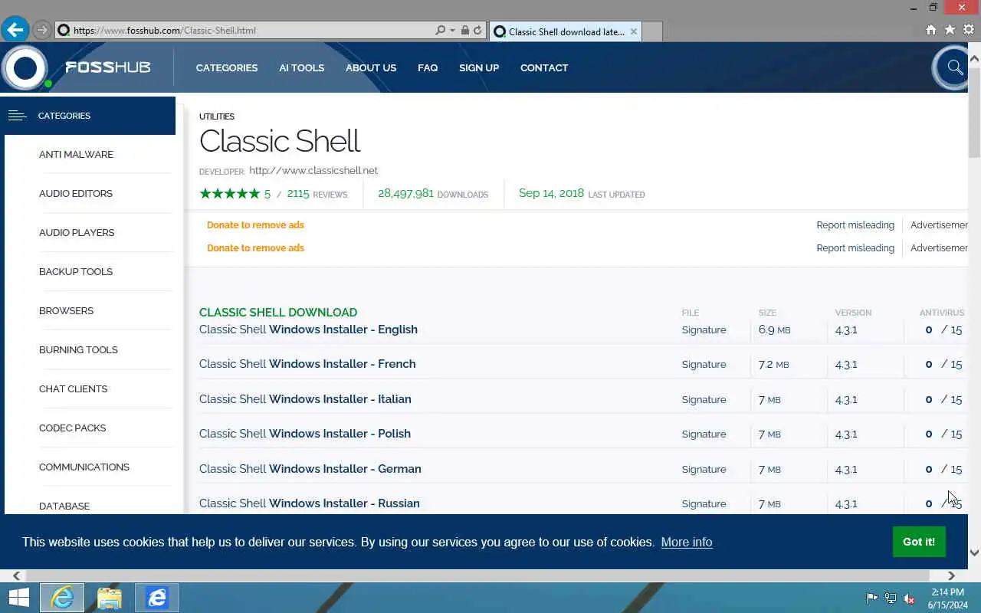Open the More info cookie link
Viewport: 981px width, 613px height.
(687, 542)
